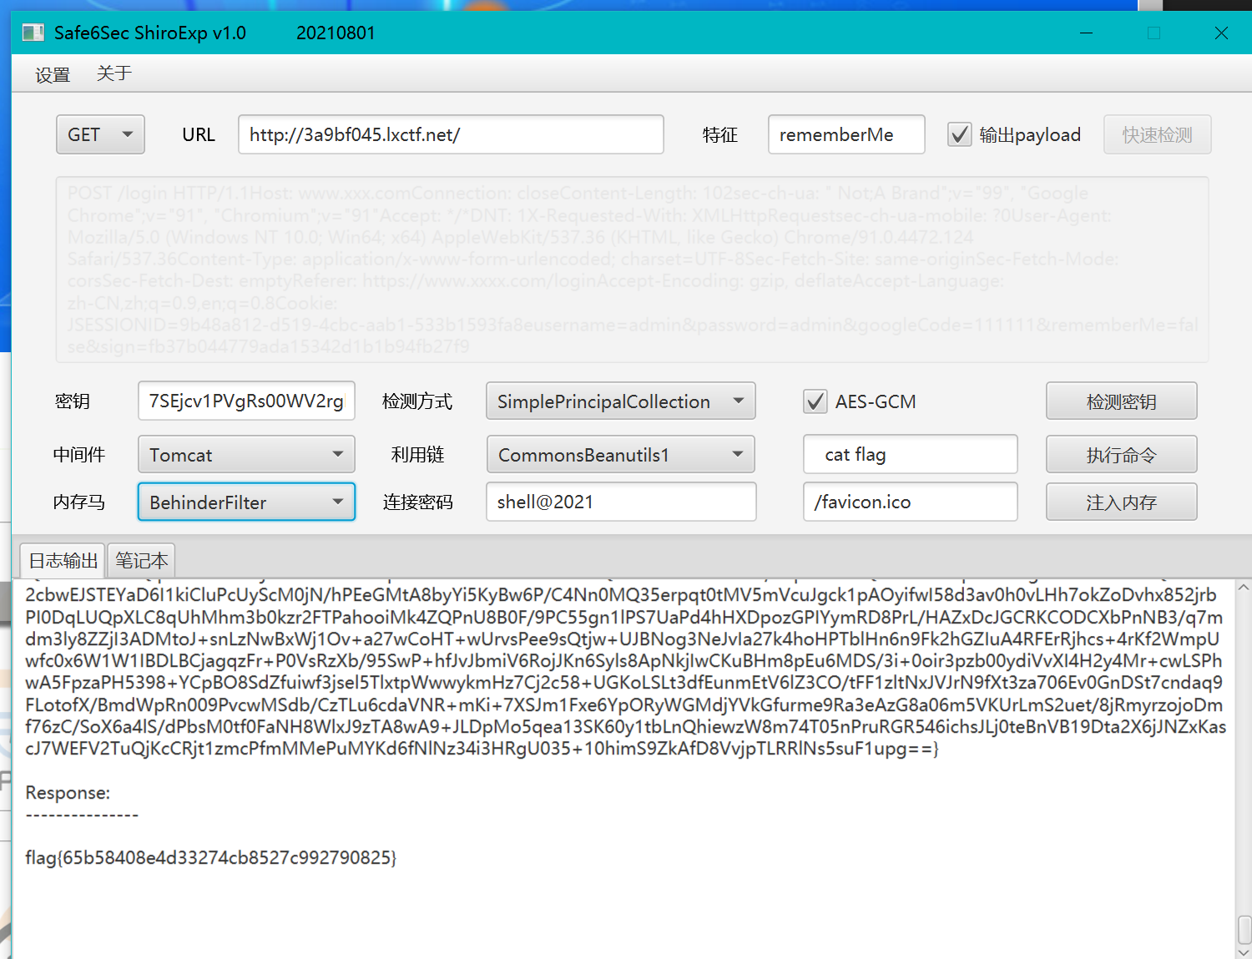
Task: Switch to the 日志输出 tab
Action: pos(63,560)
